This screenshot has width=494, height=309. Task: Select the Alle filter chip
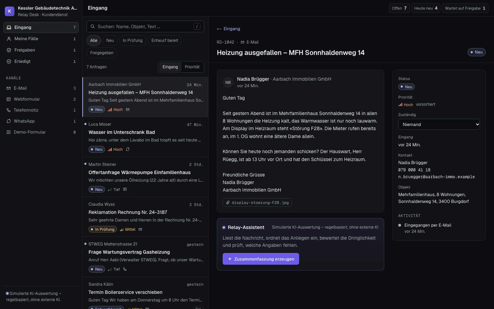[94, 41]
